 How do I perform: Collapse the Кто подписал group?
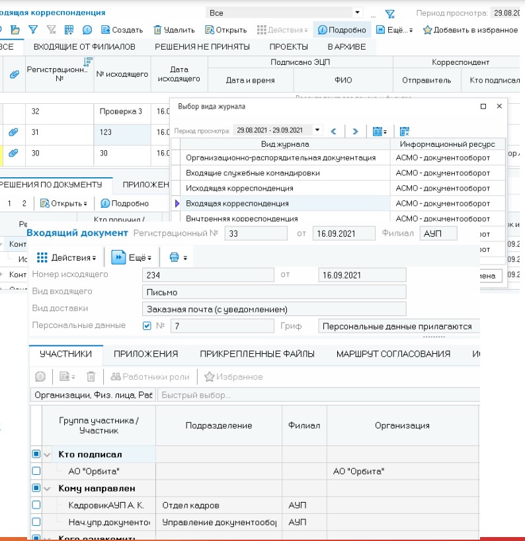point(47,455)
